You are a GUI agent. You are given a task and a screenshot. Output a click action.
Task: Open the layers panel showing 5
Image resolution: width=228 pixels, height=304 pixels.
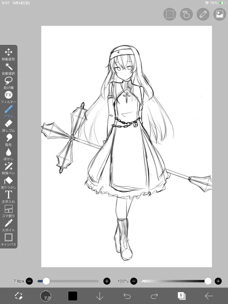[182, 296]
